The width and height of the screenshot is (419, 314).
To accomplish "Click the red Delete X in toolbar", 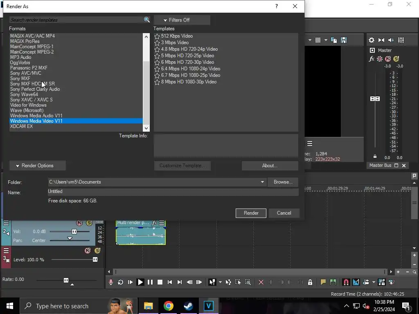I will tap(261, 282).
